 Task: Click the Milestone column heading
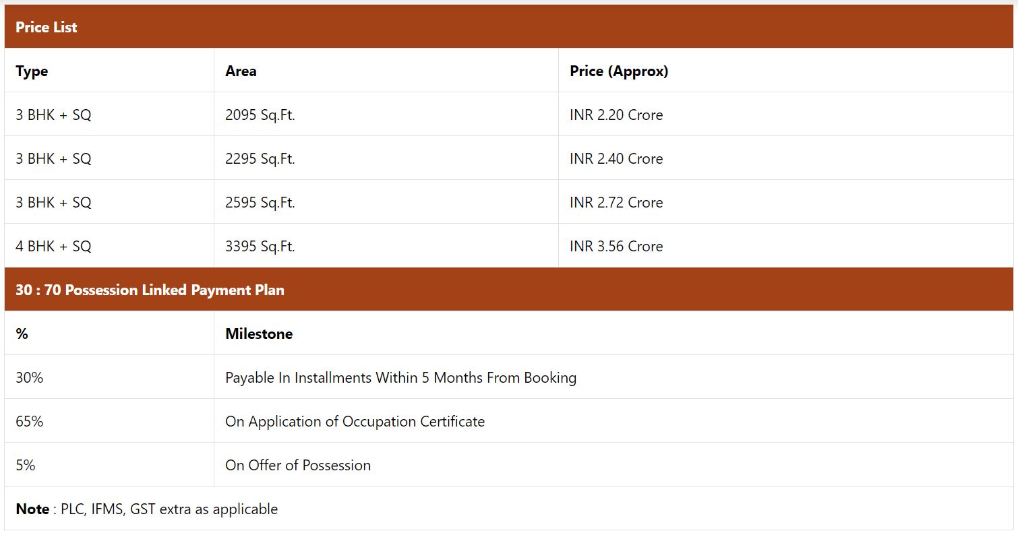259,334
